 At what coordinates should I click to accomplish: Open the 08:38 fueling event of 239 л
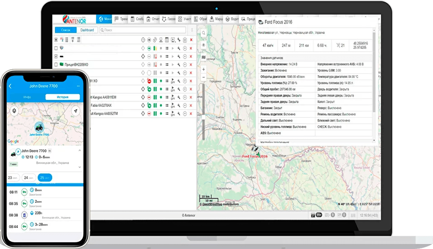(x=45, y=215)
